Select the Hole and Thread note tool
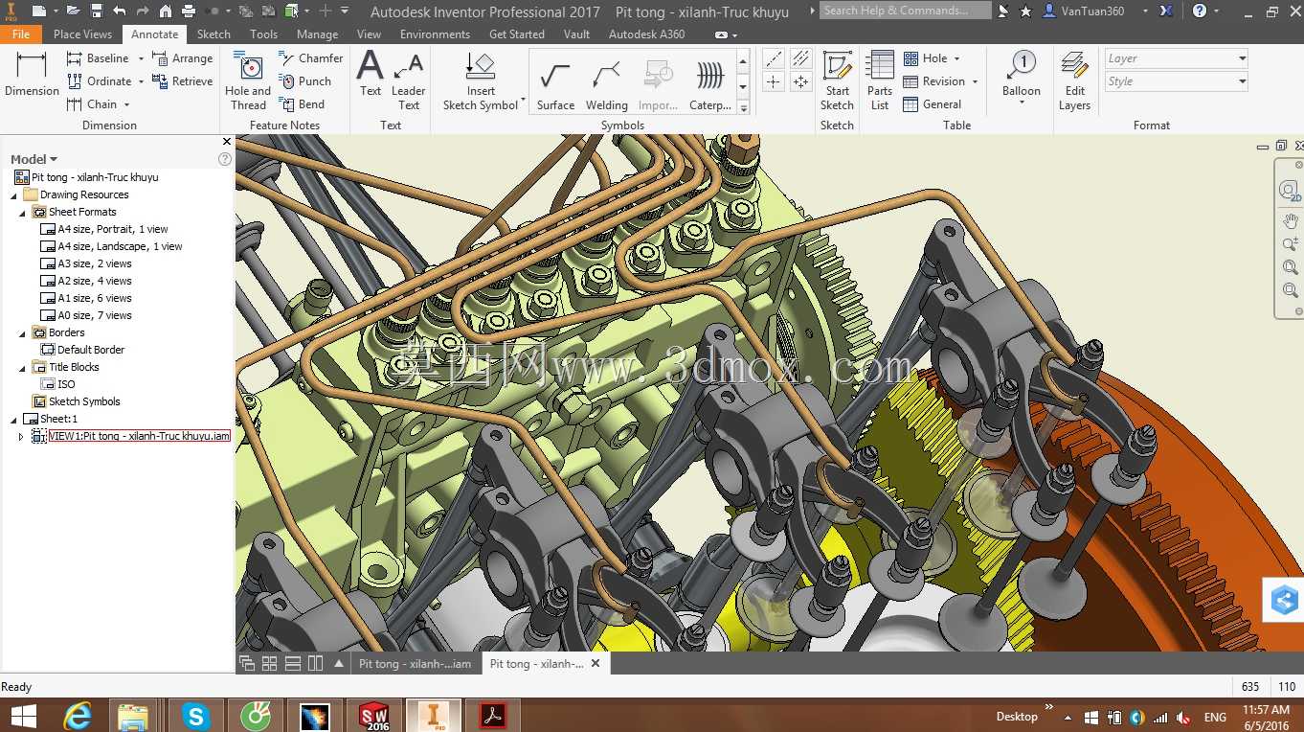 pos(248,80)
